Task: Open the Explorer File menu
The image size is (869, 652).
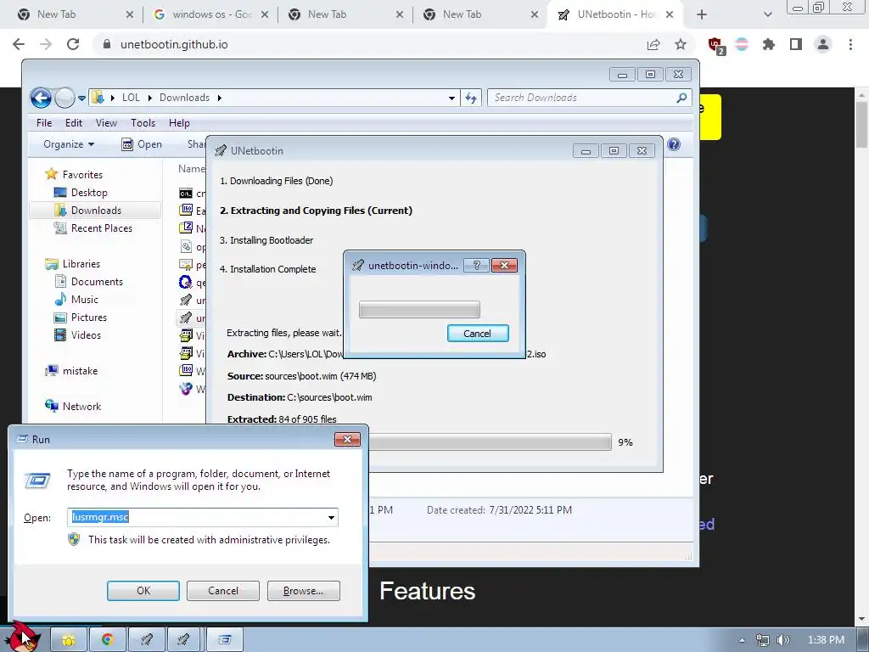Action: point(44,123)
